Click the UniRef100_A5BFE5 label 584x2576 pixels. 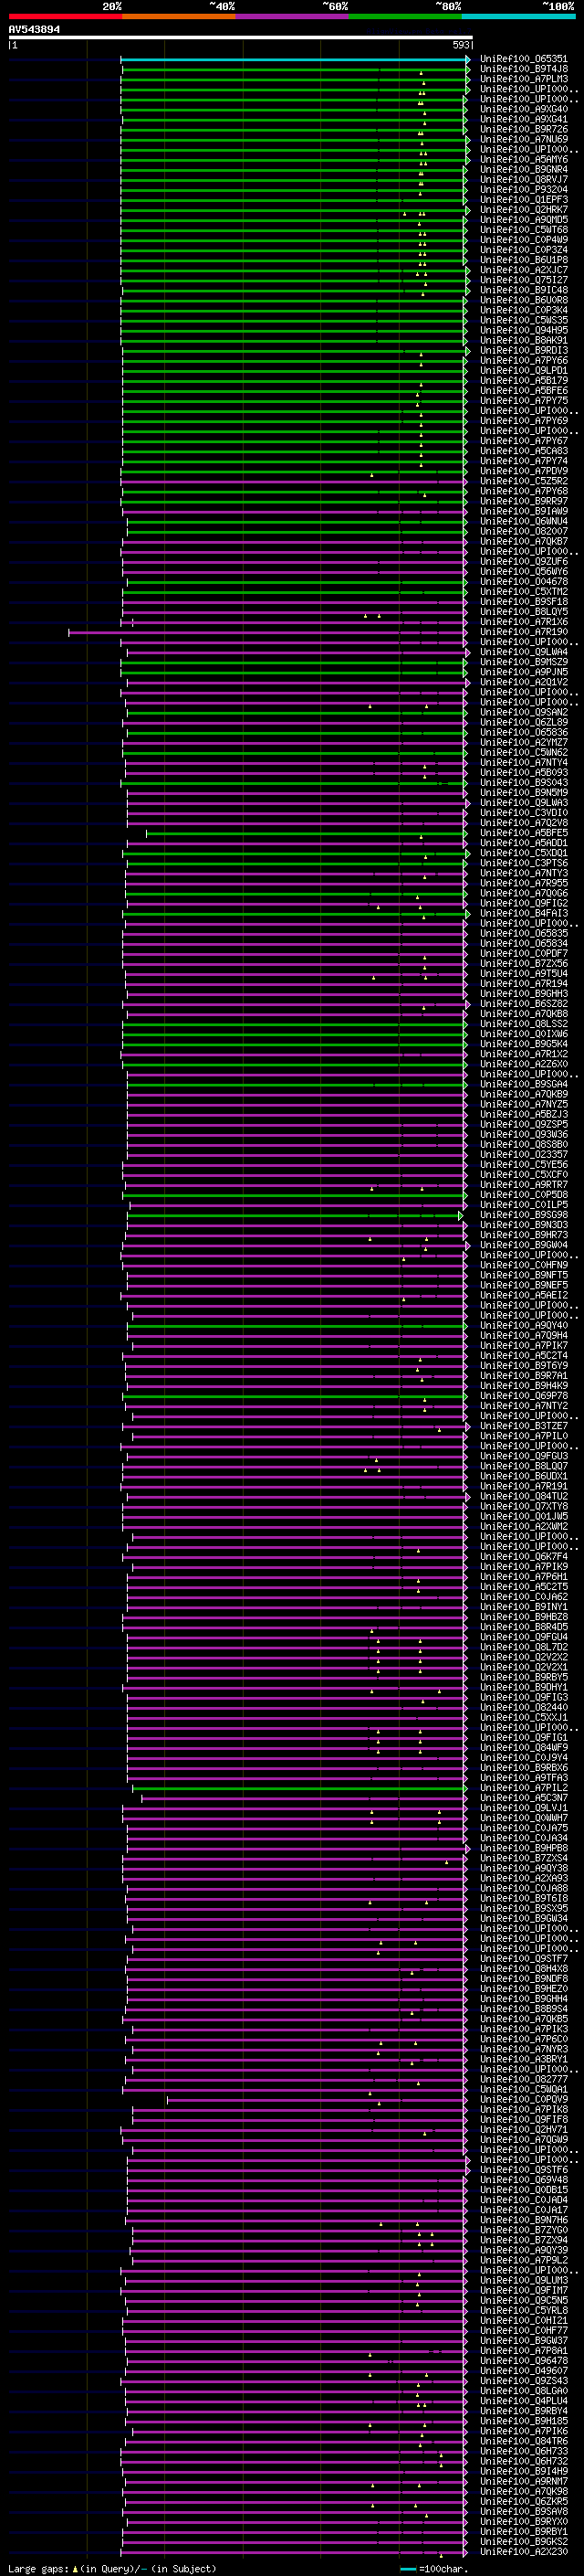pos(523,833)
